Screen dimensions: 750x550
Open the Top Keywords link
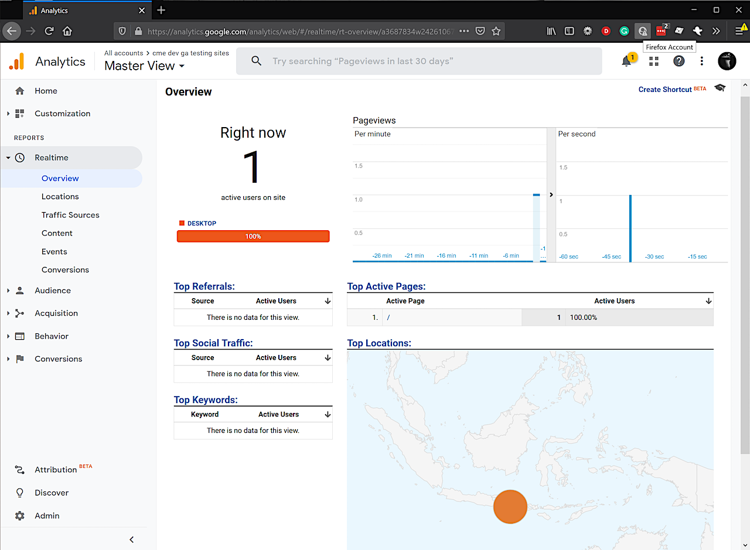[x=206, y=400]
